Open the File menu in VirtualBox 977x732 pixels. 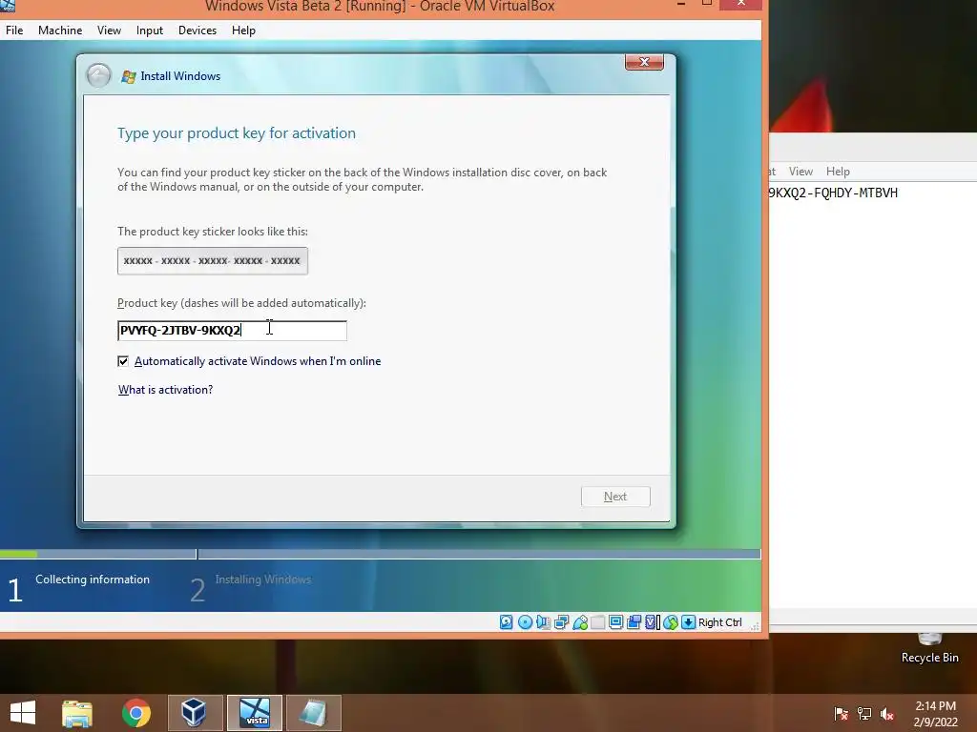(14, 30)
